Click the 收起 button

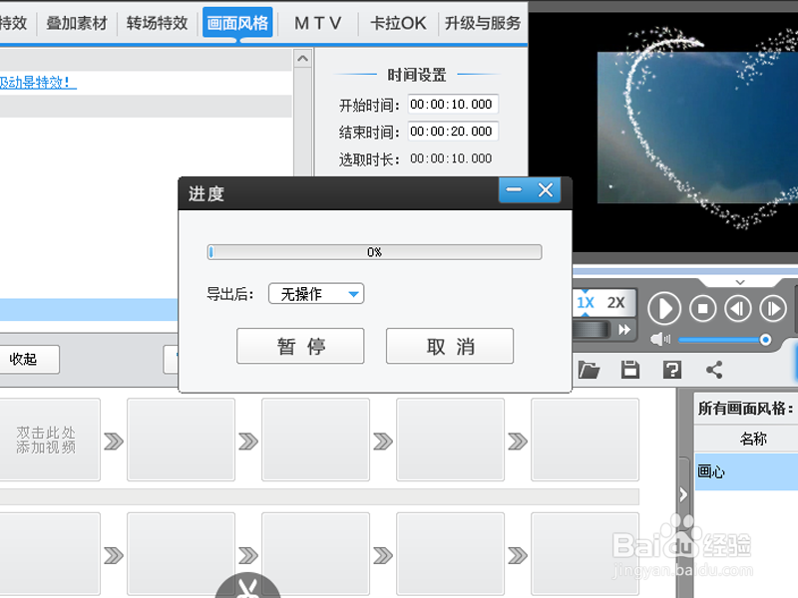(x=29, y=359)
